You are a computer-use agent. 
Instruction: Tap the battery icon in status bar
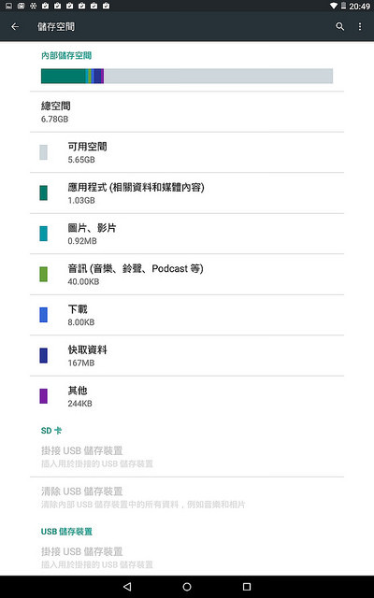343,6
